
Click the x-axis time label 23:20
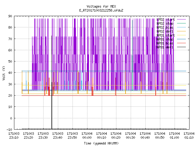pos(28,137)
